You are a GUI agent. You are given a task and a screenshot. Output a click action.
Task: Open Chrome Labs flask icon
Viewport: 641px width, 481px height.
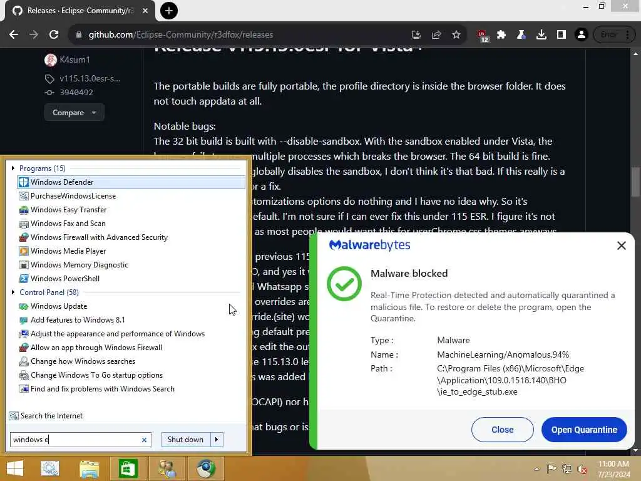point(521,35)
